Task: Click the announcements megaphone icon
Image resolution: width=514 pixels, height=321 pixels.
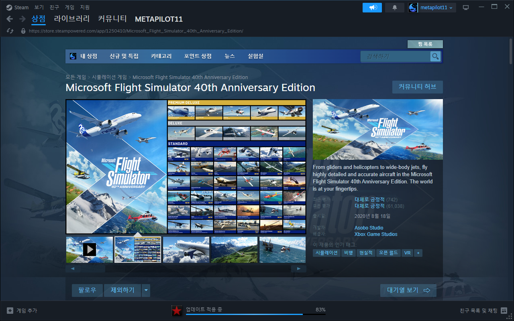Action: (372, 8)
